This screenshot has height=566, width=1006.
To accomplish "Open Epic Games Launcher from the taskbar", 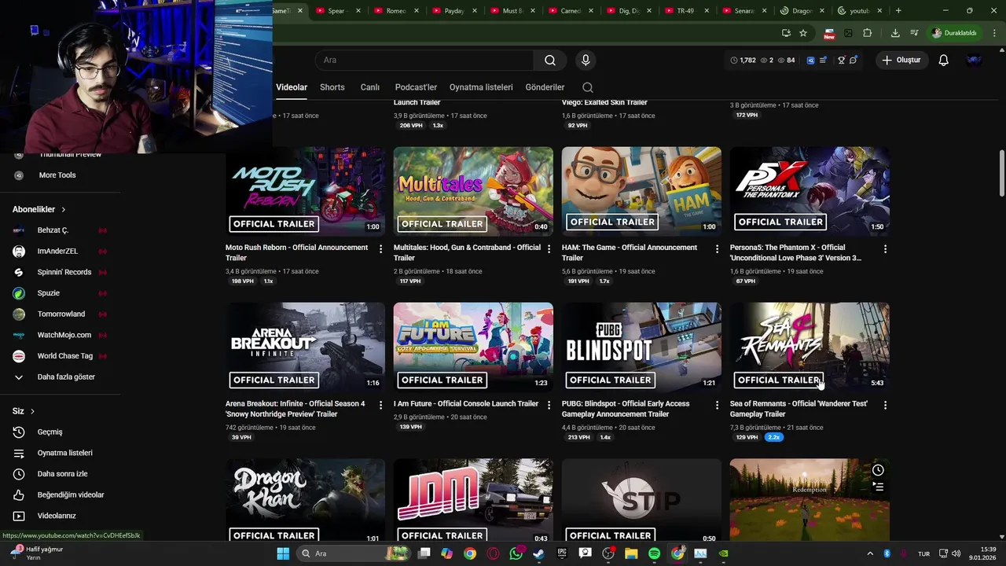I will (562, 553).
